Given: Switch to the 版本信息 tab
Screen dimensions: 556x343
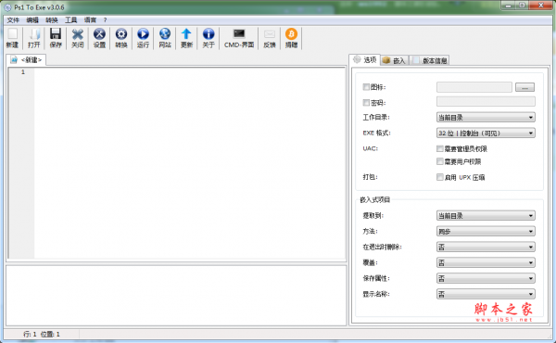Looking at the screenshot, I should 430,60.
